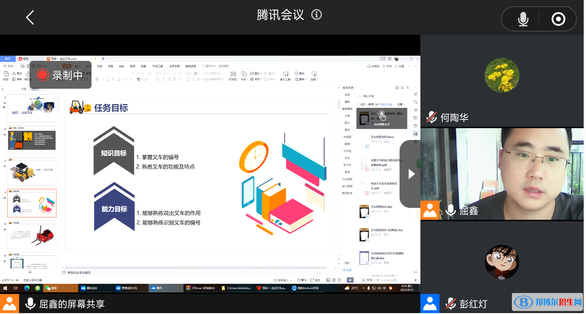The height and width of the screenshot is (314, 586).
Task: Select 图表 in resource sidebar
Action: coord(347,144)
